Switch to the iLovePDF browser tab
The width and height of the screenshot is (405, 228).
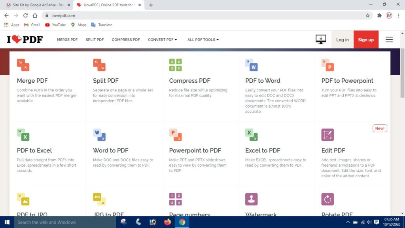(x=108, y=5)
